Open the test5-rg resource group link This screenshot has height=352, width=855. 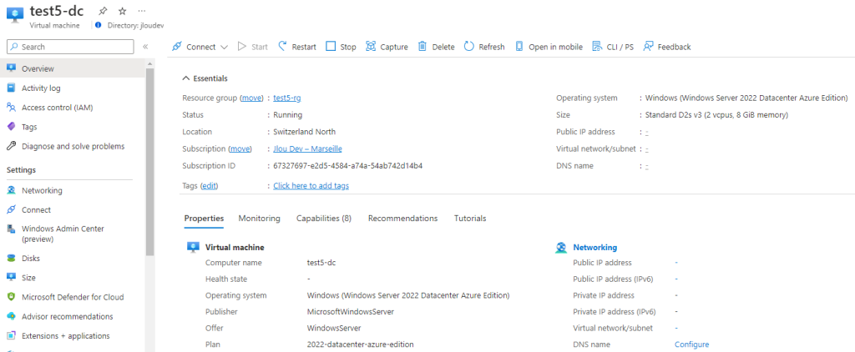coord(287,98)
